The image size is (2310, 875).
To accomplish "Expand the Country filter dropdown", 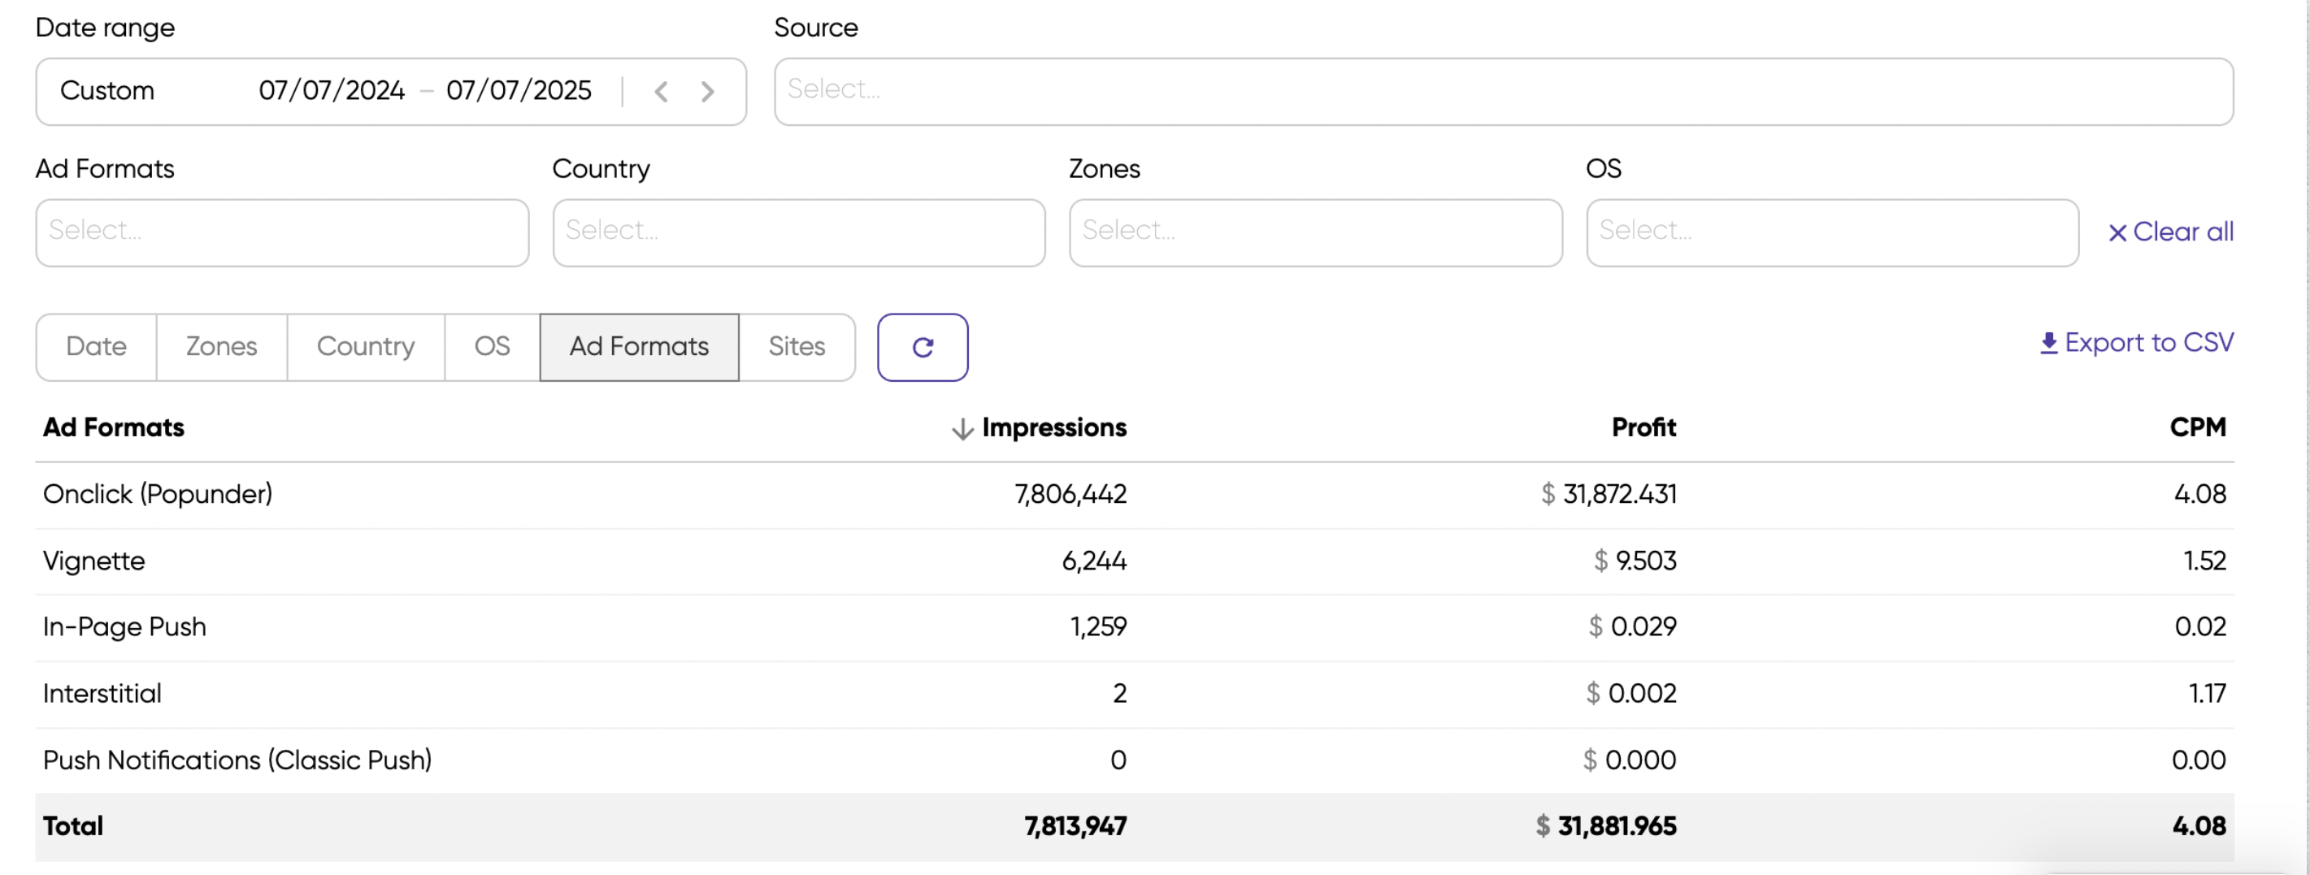I will click(x=798, y=232).
